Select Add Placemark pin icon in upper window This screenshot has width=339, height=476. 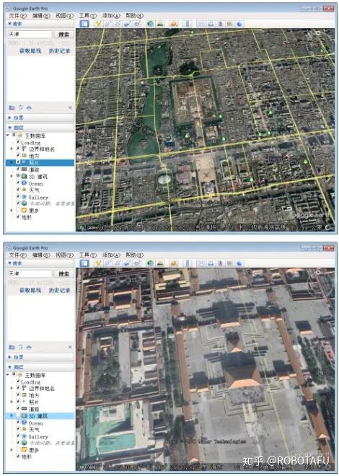(98, 24)
